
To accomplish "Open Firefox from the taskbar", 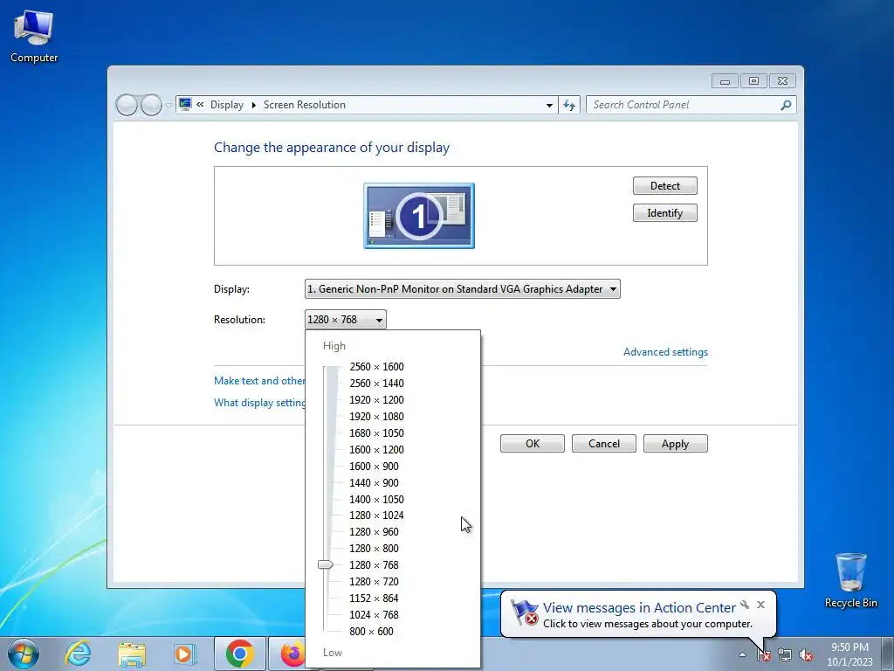I will [292, 654].
